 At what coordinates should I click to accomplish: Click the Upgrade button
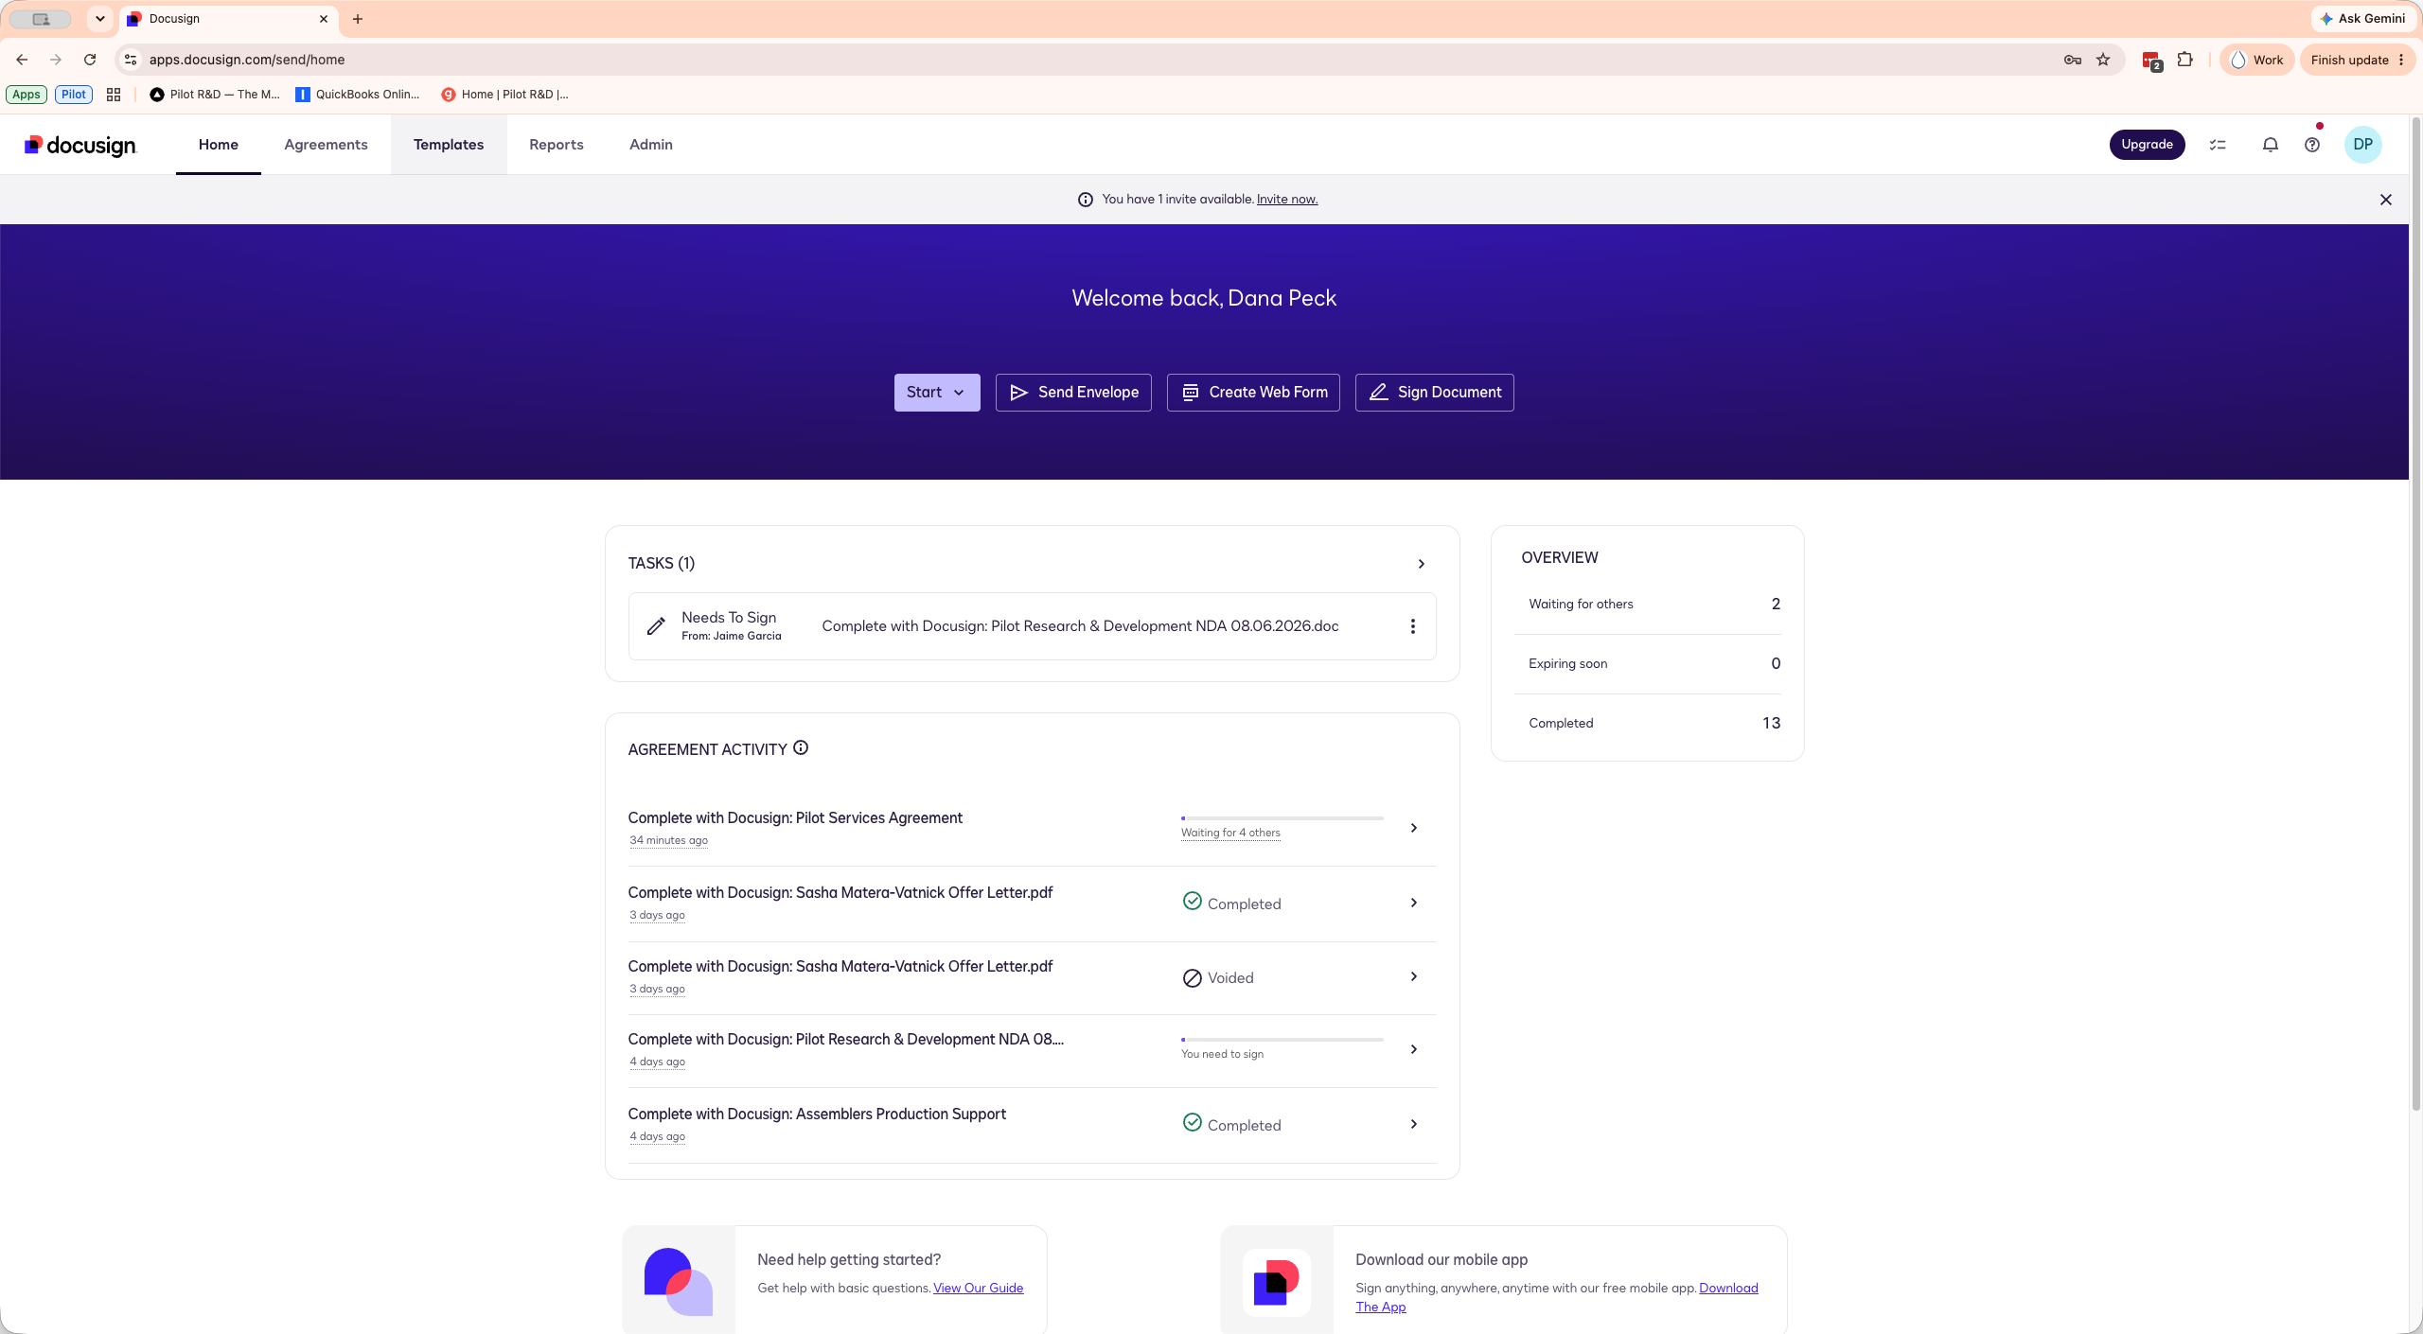(x=2147, y=145)
